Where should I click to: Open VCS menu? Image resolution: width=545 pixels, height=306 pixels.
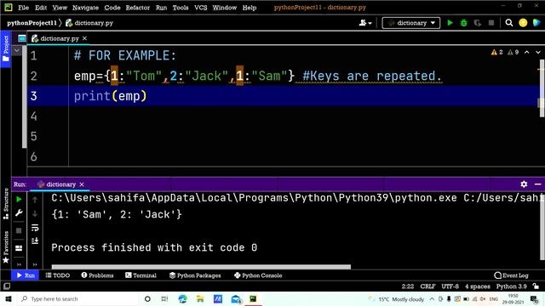coord(201,8)
